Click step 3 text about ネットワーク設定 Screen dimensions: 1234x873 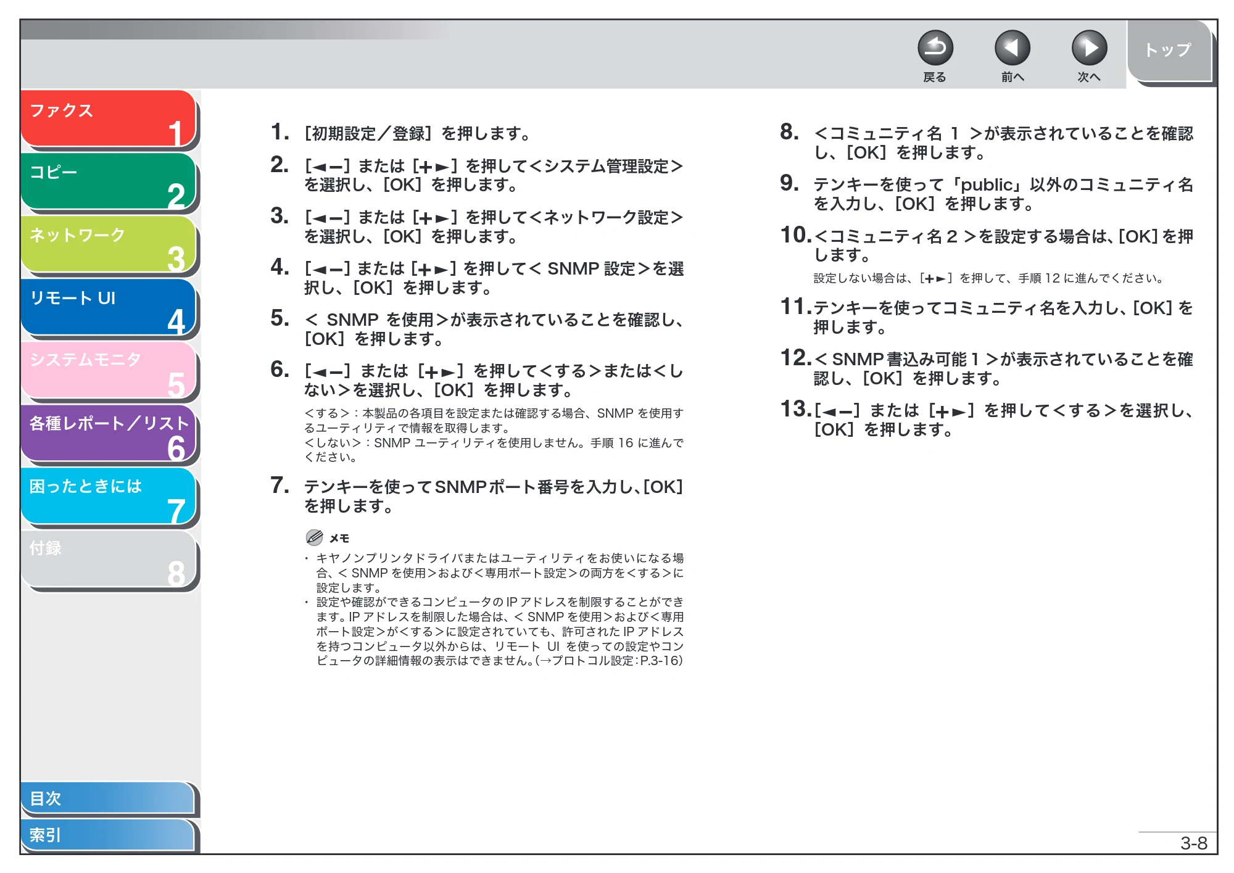tap(494, 226)
